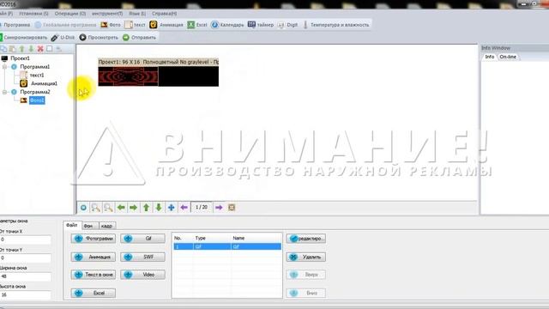Click the Календарь clock icon
The image size is (549, 309).
(x=214, y=25)
